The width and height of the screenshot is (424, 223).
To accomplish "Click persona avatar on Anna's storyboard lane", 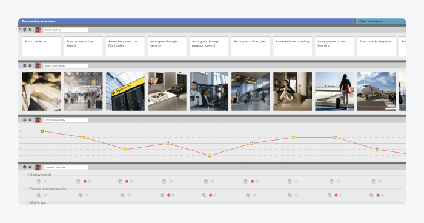I will tap(38, 65).
